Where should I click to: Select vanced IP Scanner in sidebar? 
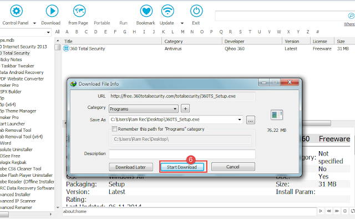[18, 201]
